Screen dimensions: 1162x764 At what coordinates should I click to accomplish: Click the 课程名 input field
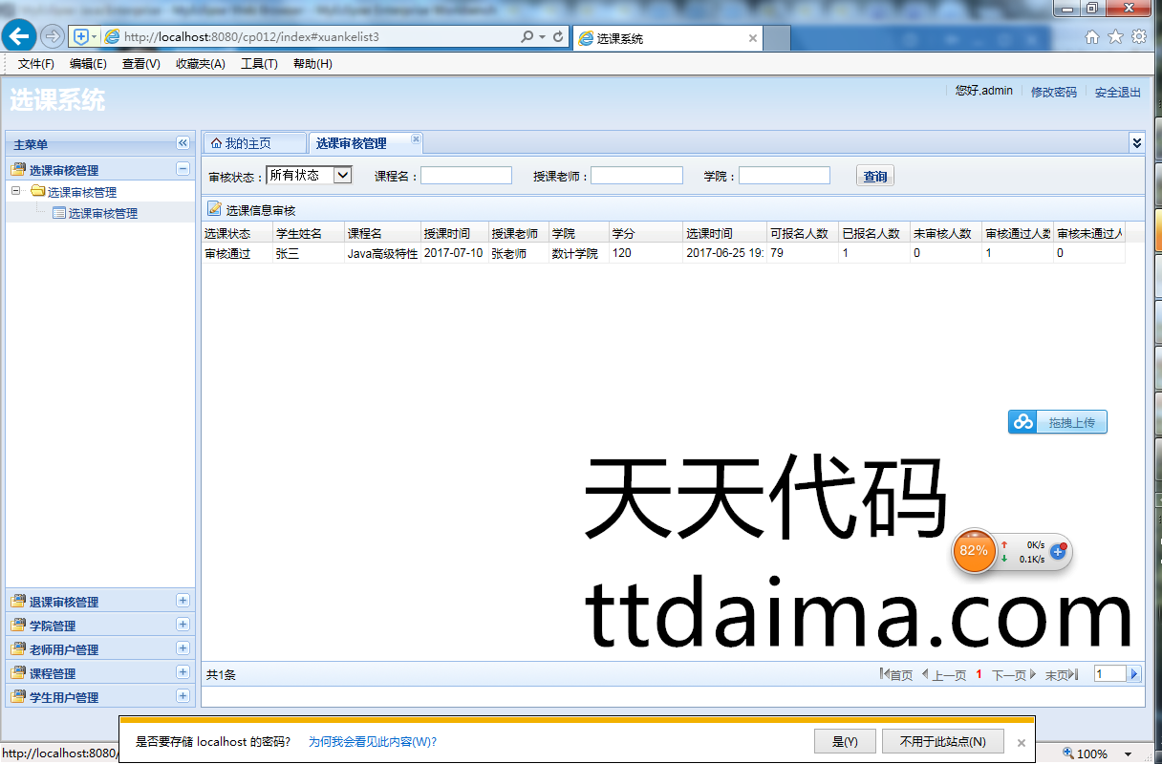[x=466, y=176]
